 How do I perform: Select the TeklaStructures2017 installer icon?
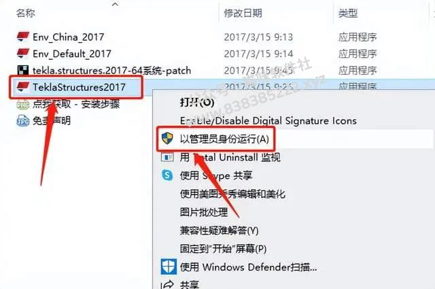22,87
